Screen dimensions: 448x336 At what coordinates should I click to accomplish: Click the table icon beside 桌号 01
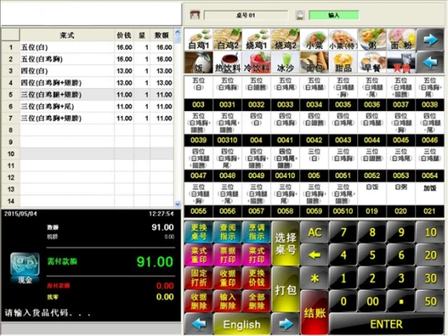(x=195, y=15)
